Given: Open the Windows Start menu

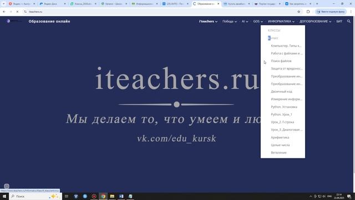Looking at the screenshot, I should 4,196.
